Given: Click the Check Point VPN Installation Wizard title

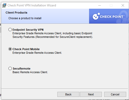Looking at the screenshot, I should 32,5.
